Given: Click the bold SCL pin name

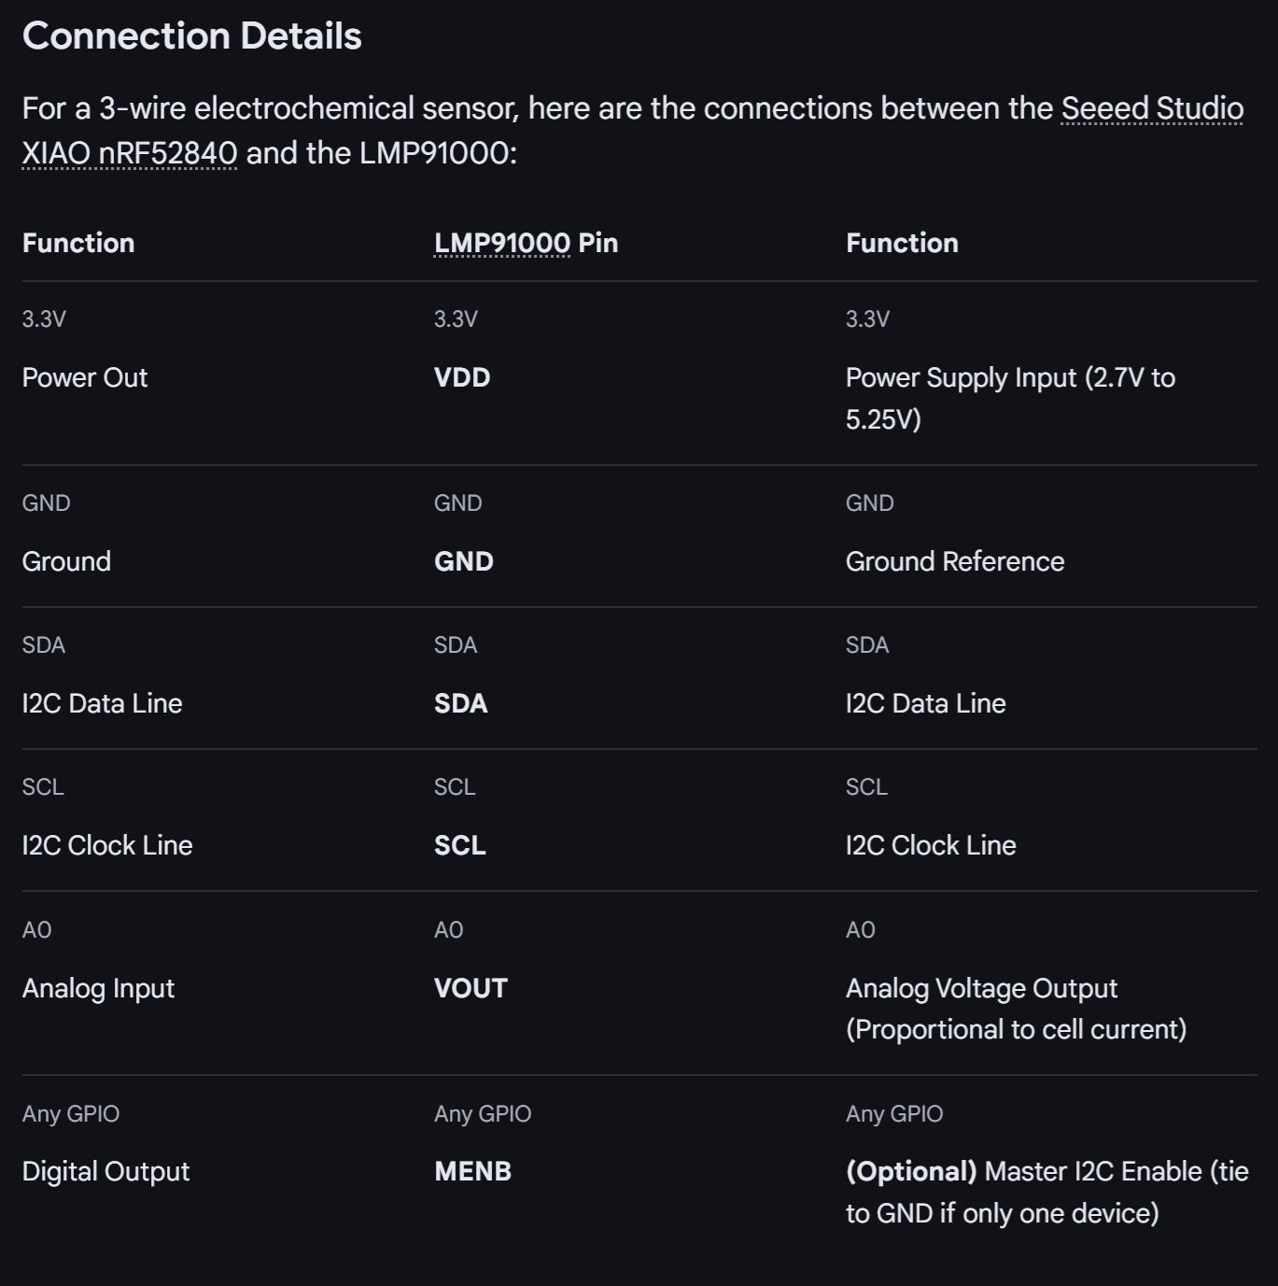Looking at the screenshot, I should 459,846.
